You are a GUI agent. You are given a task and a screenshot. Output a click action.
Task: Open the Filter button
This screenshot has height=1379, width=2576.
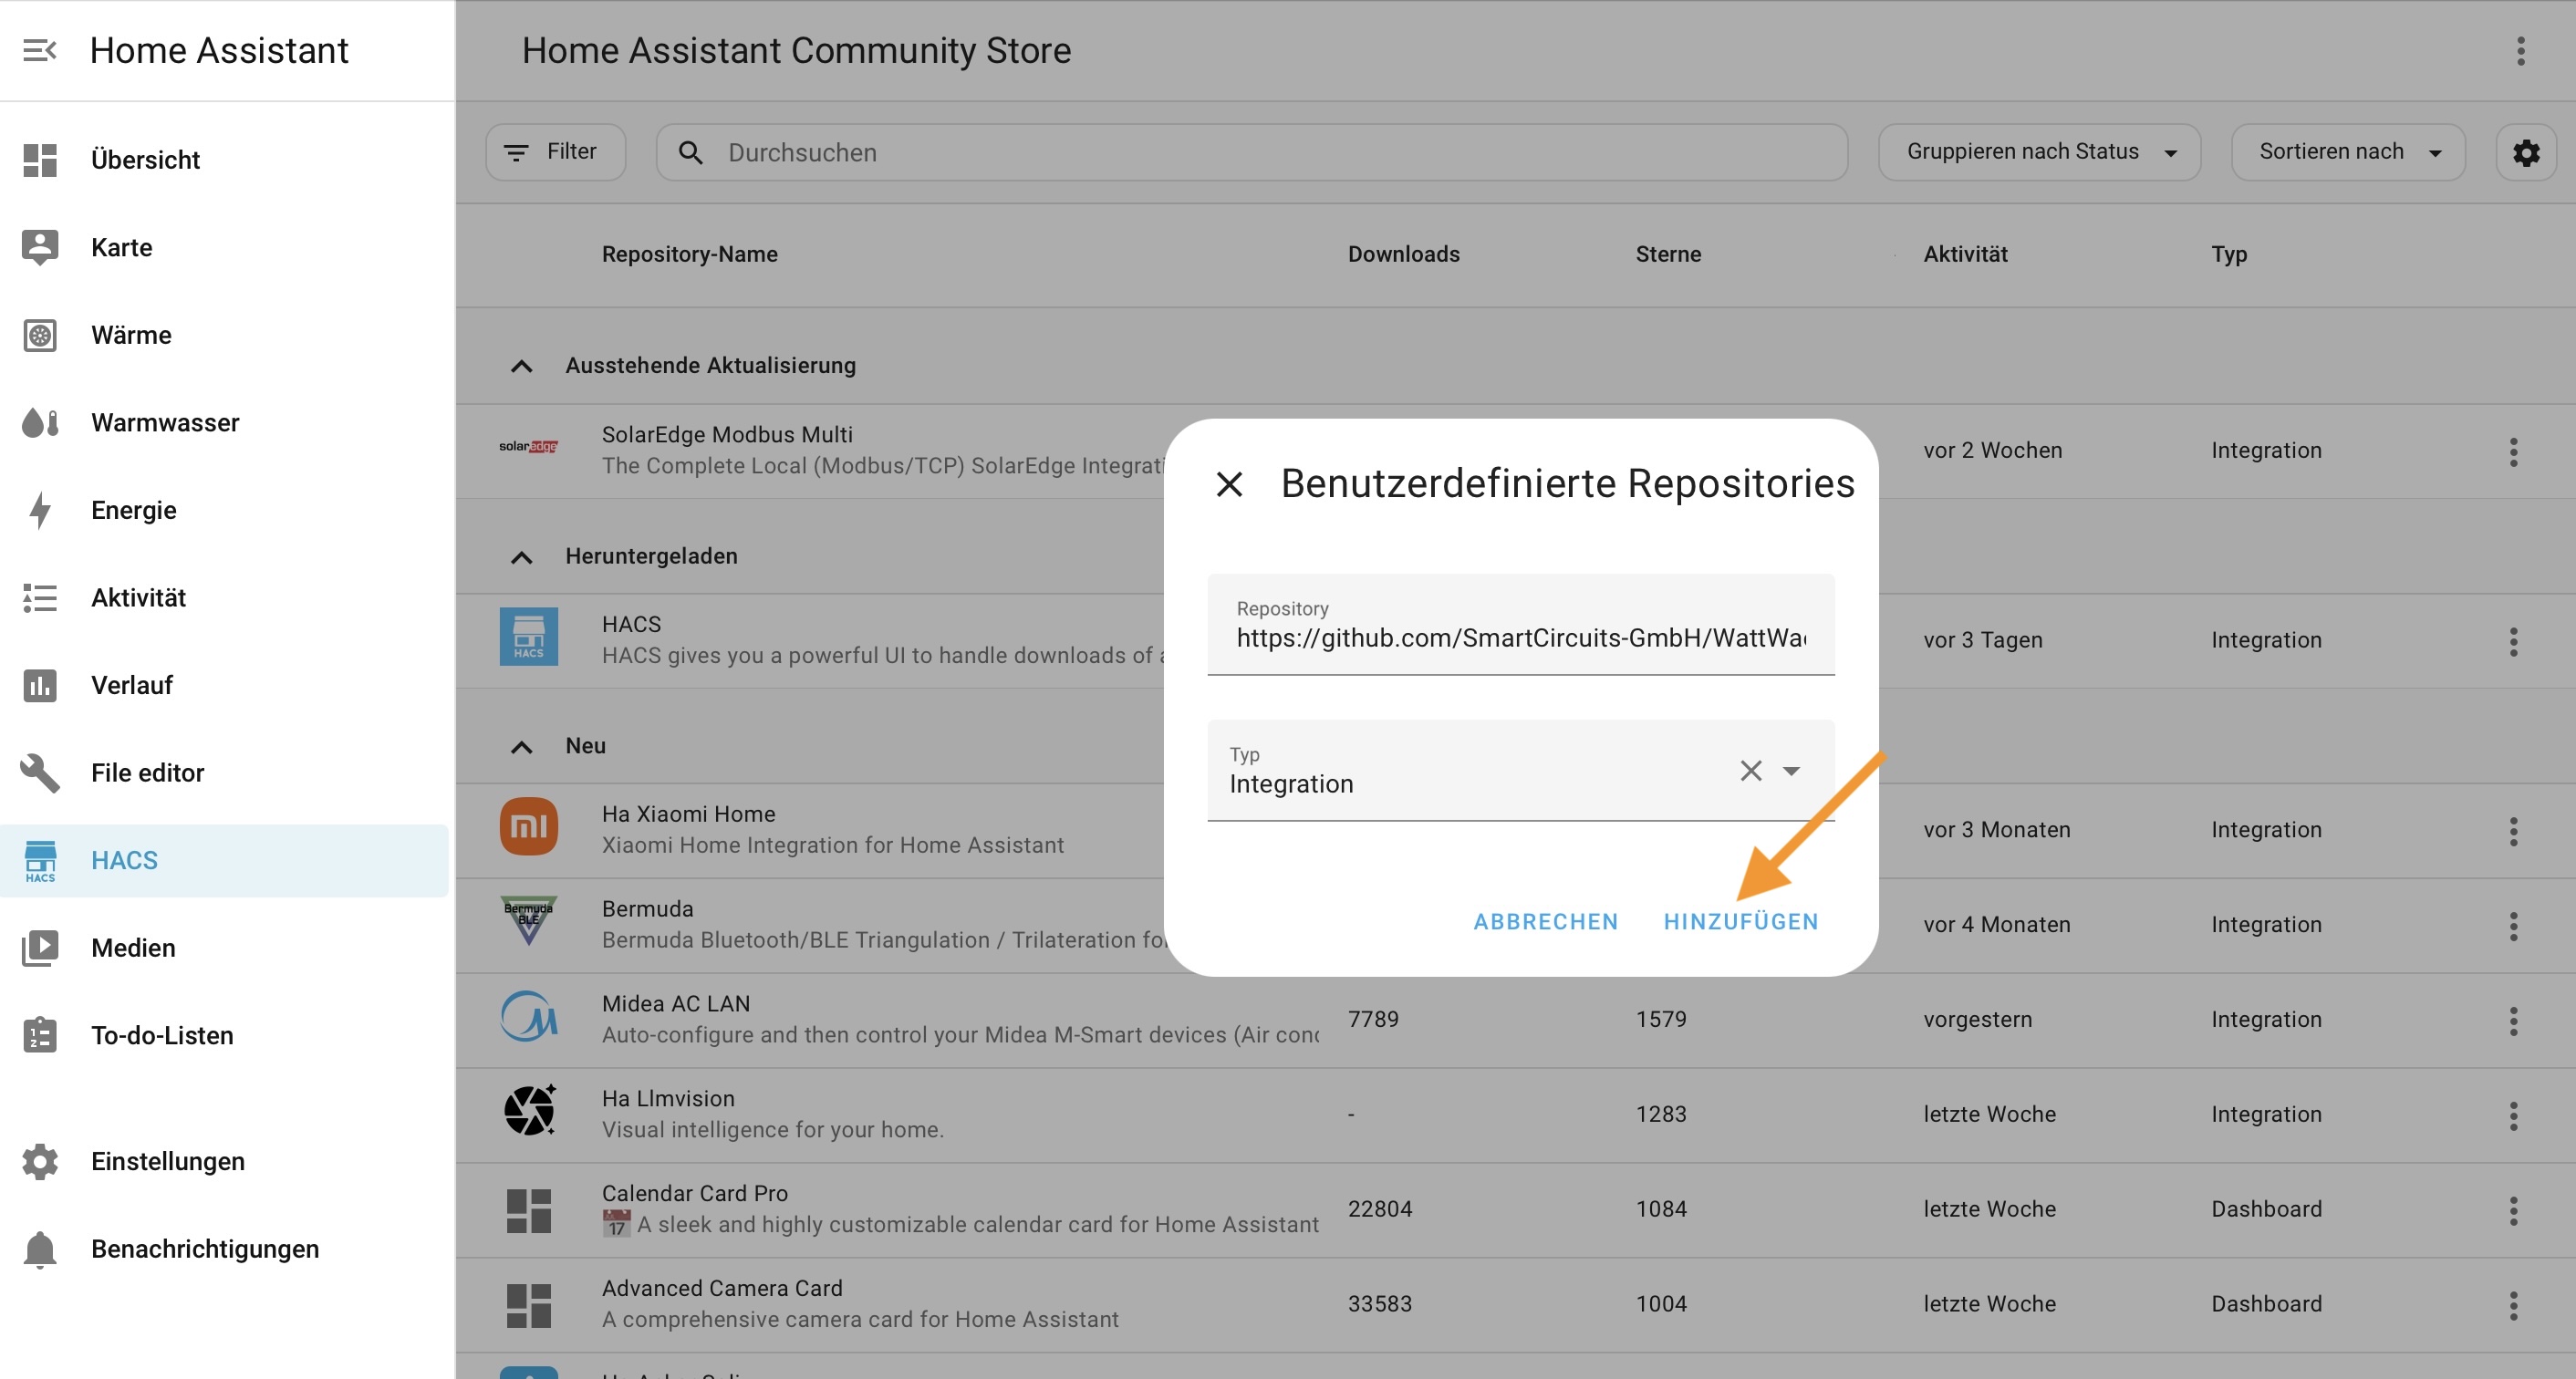coord(555,152)
